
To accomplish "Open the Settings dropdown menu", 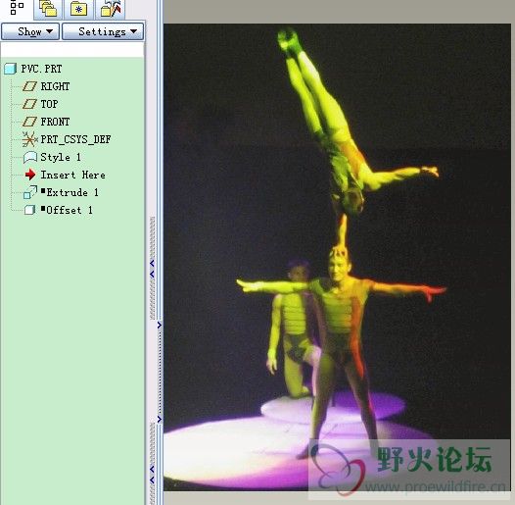I will point(103,31).
